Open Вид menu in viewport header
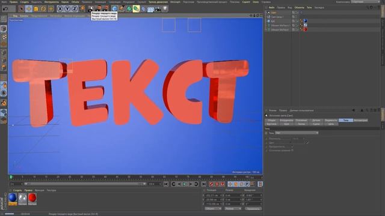Image resolution: width=385 pixels, height=216 pixels. point(15,16)
